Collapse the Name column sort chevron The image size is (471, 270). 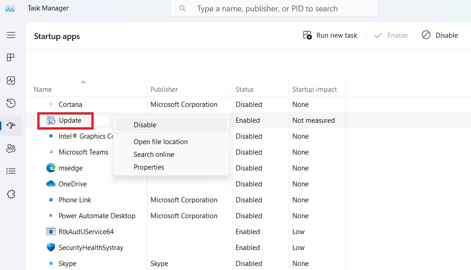pyautogui.click(x=83, y=82)
